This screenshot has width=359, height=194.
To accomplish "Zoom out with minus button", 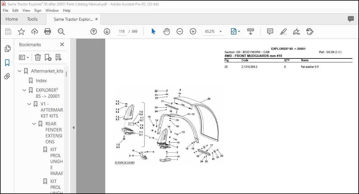I will click(x=180, y=31).
